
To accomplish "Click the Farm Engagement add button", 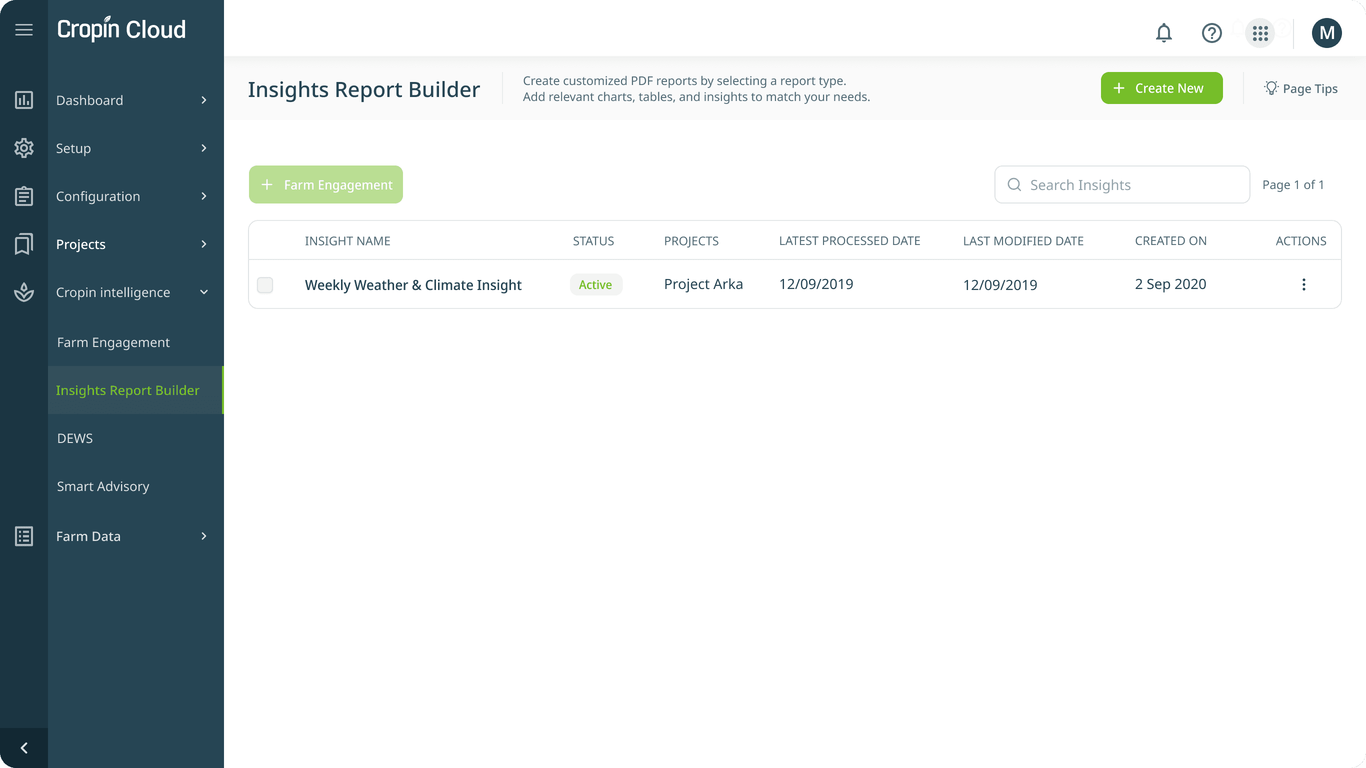I will pyautogui.click(x=325, y=184).
